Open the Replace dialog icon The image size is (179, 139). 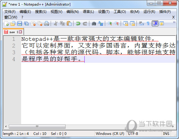(x=101, y=24)
